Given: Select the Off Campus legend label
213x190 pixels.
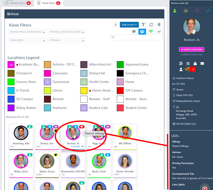Looking at the screenshot, I should pos(134,90).
